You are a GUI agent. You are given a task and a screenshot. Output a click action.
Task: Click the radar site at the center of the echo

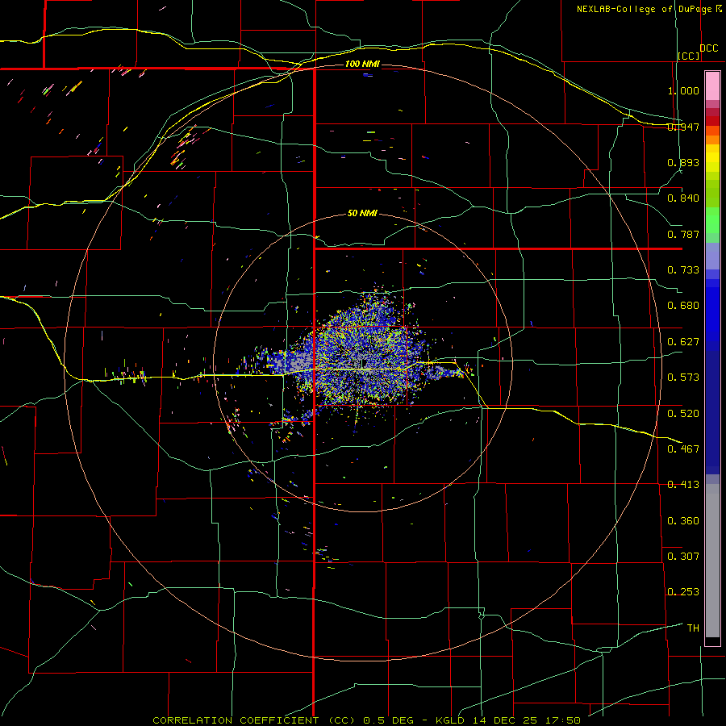(364, 364)
